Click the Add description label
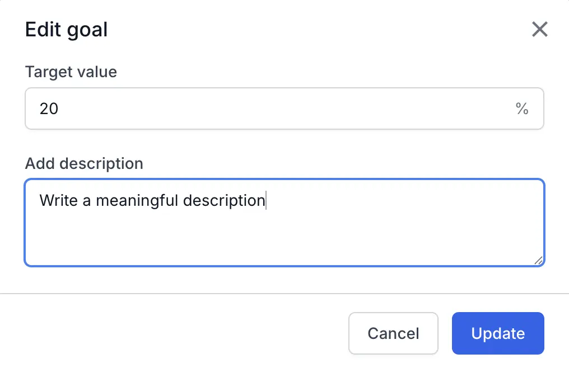This screenshot has width=569, height=368. (84, 163)
